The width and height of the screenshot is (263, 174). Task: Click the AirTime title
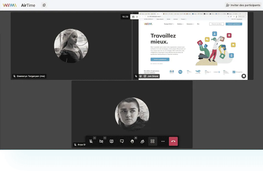tap(28, 5)
